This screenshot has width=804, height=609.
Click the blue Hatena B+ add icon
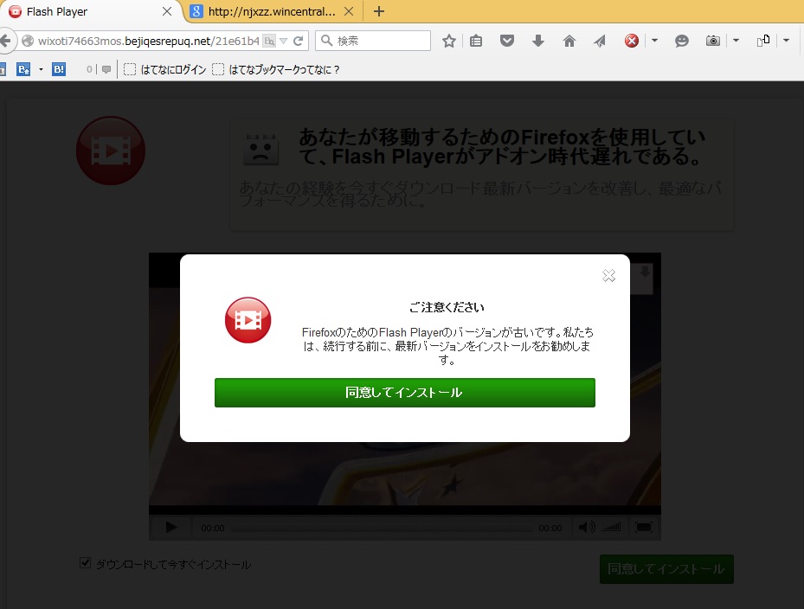point(23,69)
